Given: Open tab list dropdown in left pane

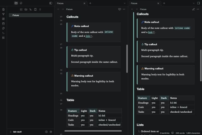Looking at the screenshot, I should pos(124,3).
